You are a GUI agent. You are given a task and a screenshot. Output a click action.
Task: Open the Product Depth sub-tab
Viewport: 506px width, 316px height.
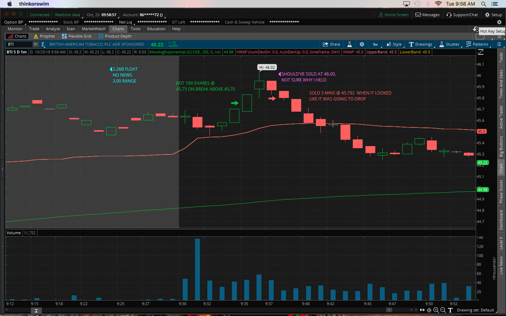115,36
